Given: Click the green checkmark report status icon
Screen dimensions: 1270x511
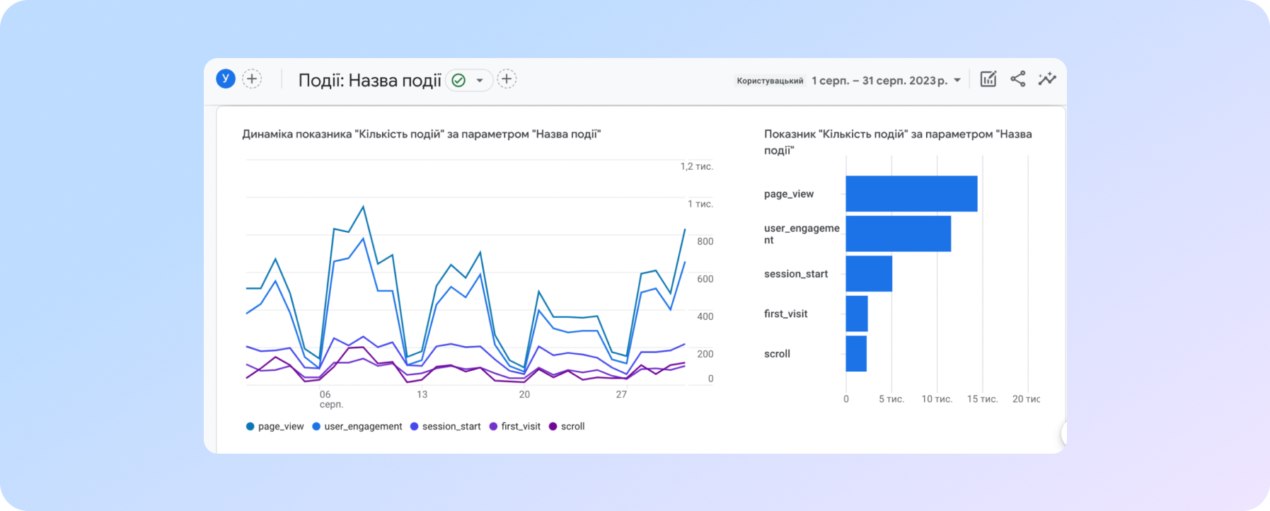Looking at the screenshot, I should point(458,81).
